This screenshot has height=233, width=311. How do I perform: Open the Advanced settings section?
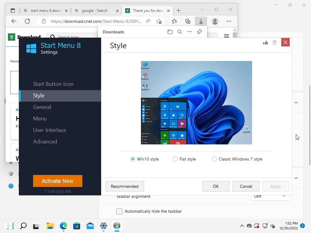coord(45,141)
